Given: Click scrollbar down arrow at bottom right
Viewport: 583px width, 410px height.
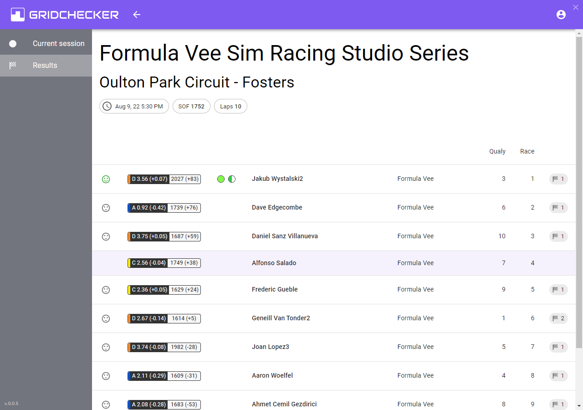Looking at the screenshot, I should pyautogui.click(x=579, y=405).
